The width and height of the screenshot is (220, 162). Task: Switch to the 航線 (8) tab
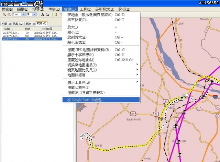(30, 24)
